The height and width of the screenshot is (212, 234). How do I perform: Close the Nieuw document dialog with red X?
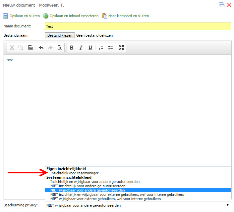(229, 5)
